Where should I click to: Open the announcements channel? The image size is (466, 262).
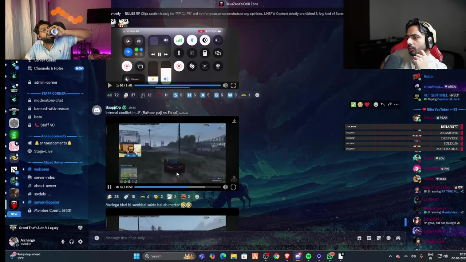[53, 143]
